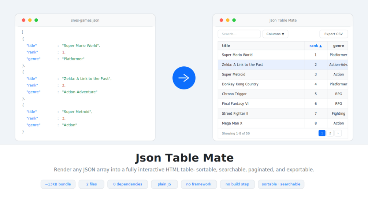Toggle sort on the rank column header
This screenshot has height=207, width=368.
316,45
